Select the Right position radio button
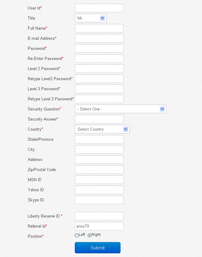Image resolution: width=202 pixels, height=257 pixels. click(x=89, y=235)
